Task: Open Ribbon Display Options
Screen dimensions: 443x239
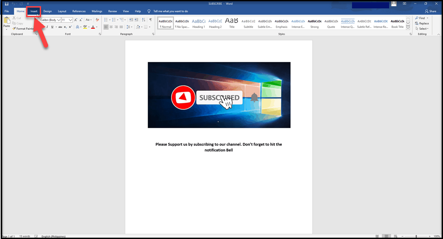Action: tap(405, 4)
